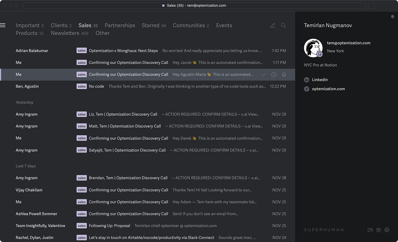Open the No code email from Ben, Agustin
Image resolution: width=398 pixels, height=242 pixels.
tap(148, 86)
